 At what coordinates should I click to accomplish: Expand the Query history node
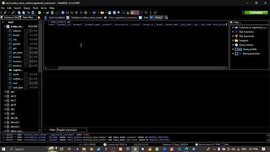tap(233, 45)
